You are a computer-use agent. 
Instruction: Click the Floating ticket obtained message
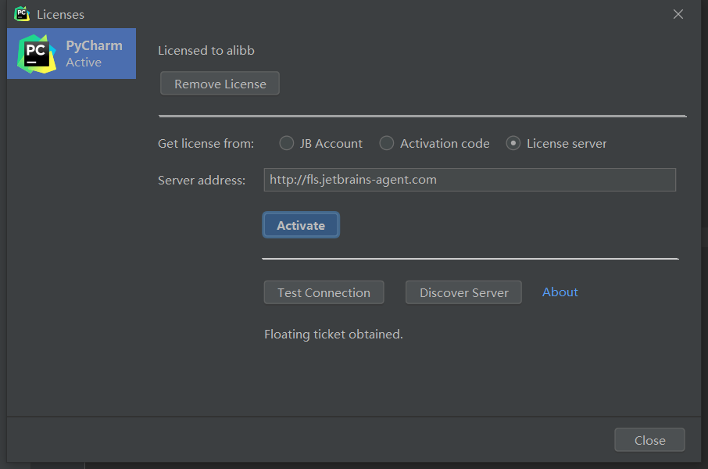point(334,334)
